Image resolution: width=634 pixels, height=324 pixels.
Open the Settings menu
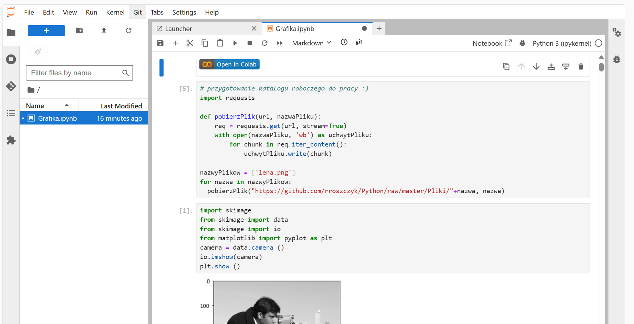tap(184, 12)
